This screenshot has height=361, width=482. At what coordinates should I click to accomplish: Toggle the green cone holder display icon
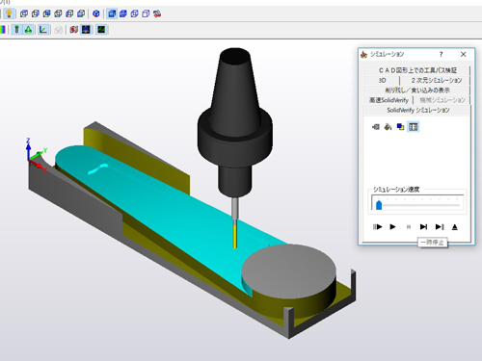click(28, 30)
